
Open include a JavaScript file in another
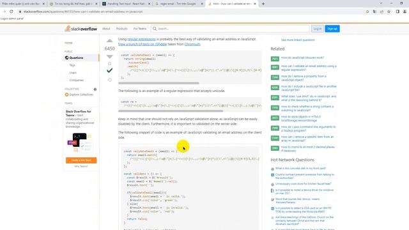309,88
